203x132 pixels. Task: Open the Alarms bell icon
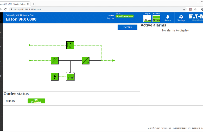[168, 18]
